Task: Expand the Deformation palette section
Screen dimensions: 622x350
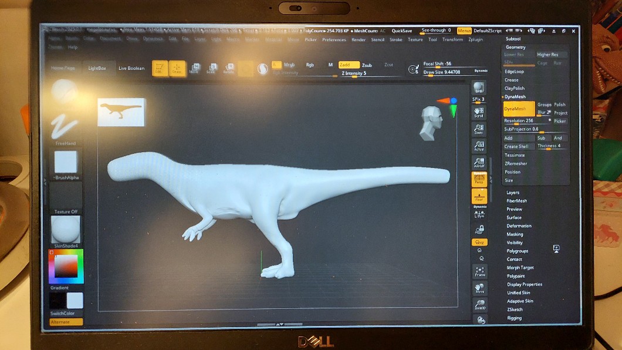Action: (519, 226)
